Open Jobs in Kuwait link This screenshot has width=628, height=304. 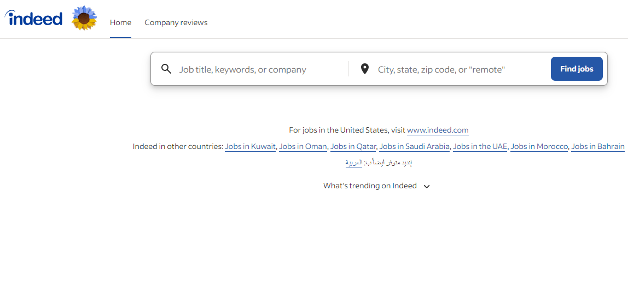click(x=250, y=146)
